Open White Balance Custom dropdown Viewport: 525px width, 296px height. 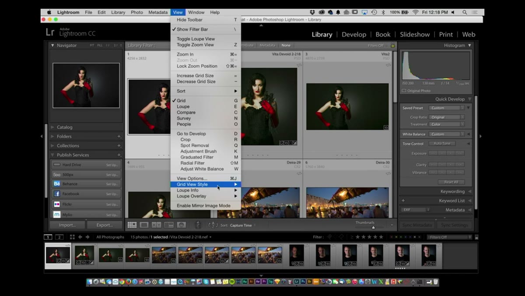coord(446,134)
